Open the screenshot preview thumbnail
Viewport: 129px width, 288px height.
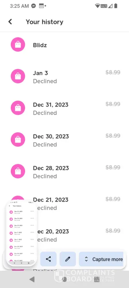21,233
